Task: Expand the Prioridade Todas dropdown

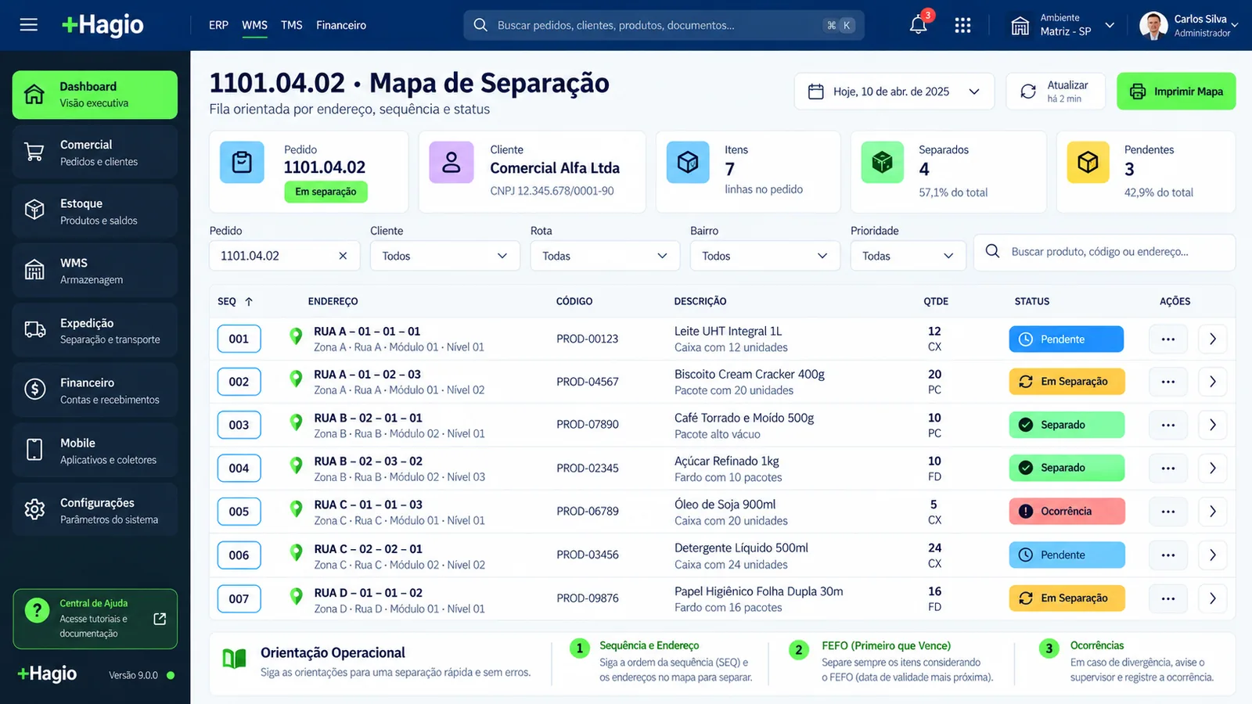Action: pyautogui.click(x=908, y=256)
